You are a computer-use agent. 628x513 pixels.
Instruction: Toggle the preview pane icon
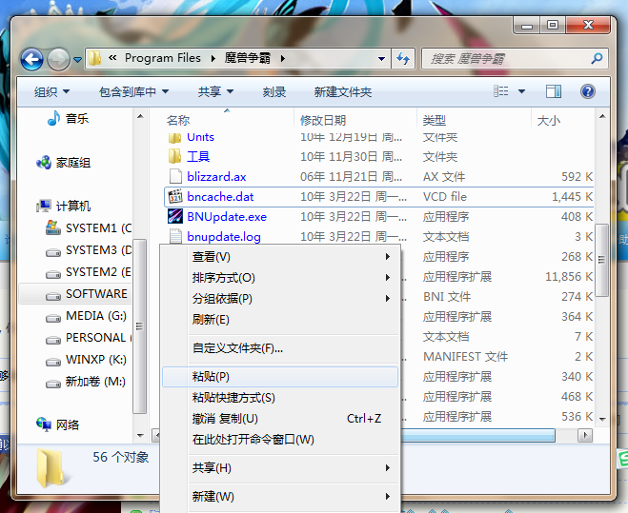[x=554, y=91]
